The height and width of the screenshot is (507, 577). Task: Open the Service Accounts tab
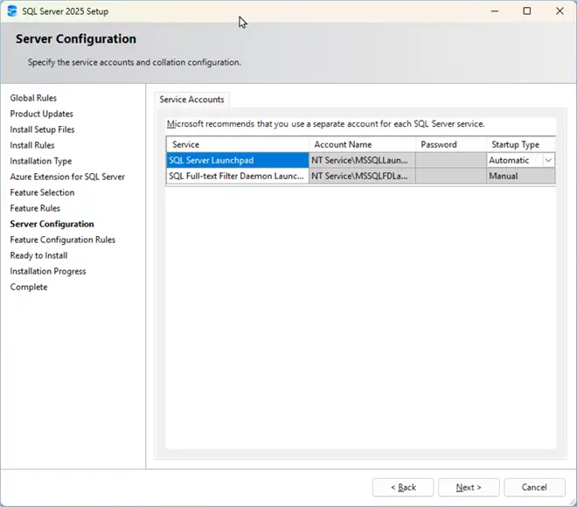pyautogui.click(x=191, y=100)
